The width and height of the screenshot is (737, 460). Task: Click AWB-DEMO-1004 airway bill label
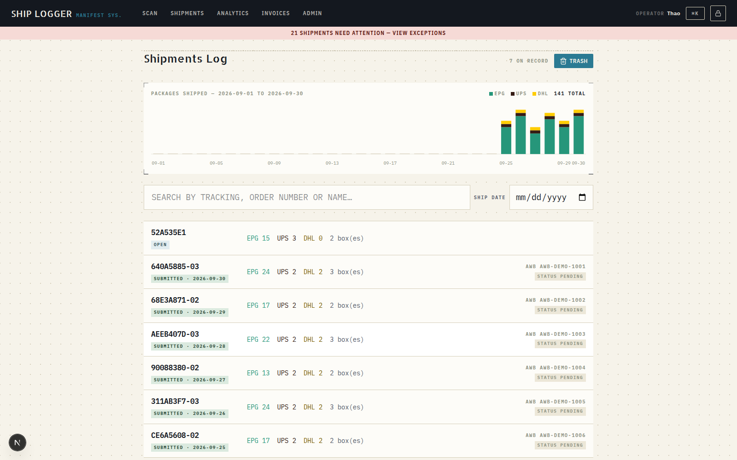coord(556,368)
